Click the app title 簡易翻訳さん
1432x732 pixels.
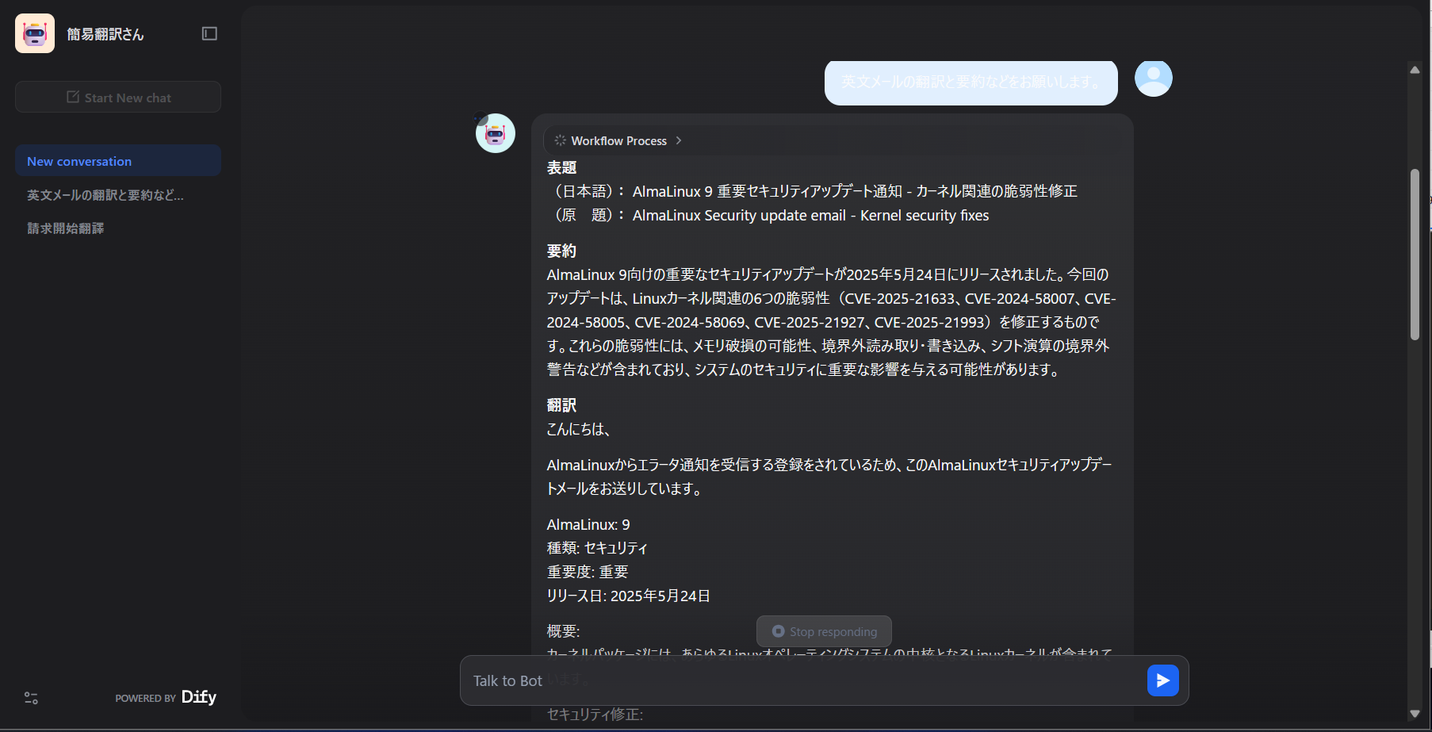[x=105, y=34]
